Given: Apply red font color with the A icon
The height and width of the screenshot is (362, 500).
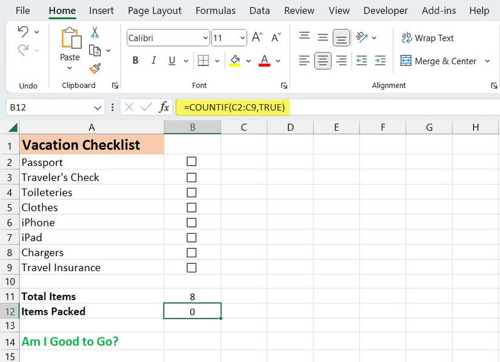Looking at the screenshot, I should point(264,61).
